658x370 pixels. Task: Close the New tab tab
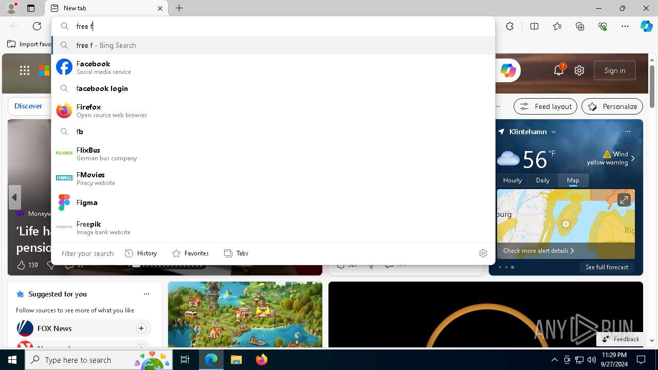coord(160,8)
